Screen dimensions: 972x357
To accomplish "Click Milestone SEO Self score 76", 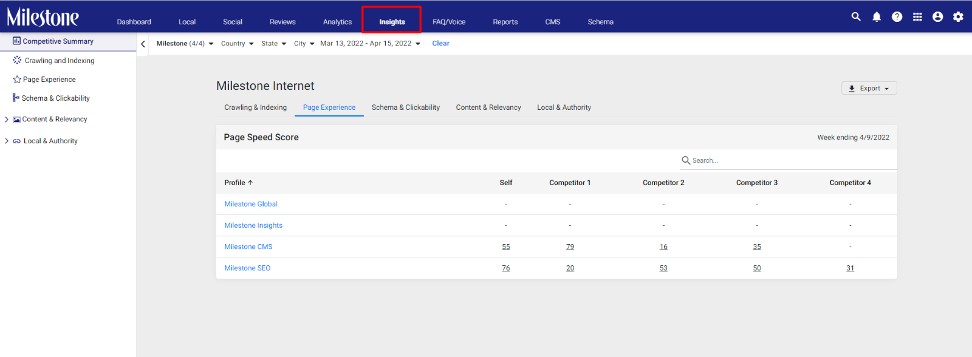I will [x=506, y=268].
